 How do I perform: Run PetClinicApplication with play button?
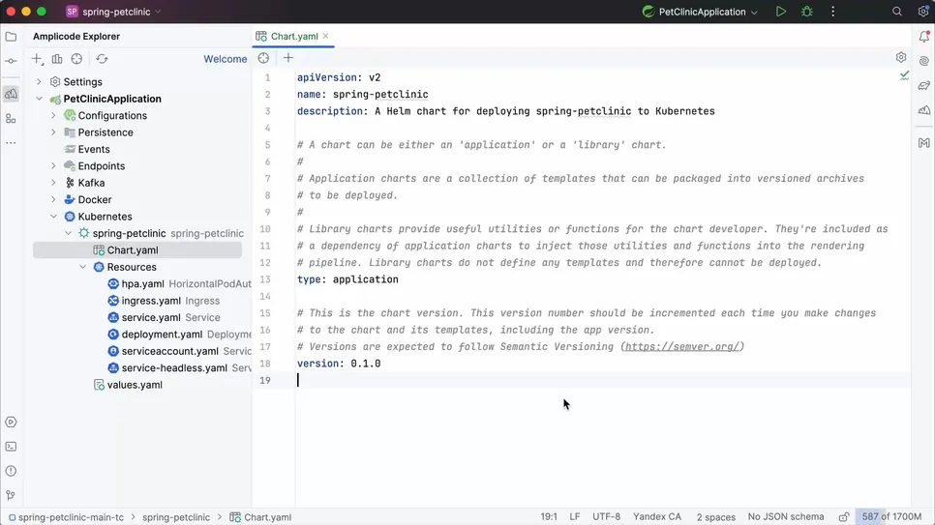(x=780, y=12)
